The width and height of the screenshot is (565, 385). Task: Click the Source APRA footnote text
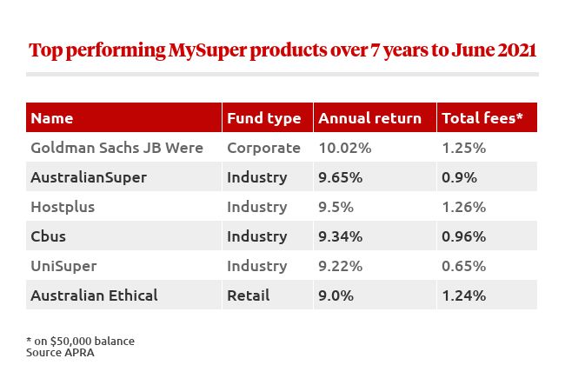[60, 353]
